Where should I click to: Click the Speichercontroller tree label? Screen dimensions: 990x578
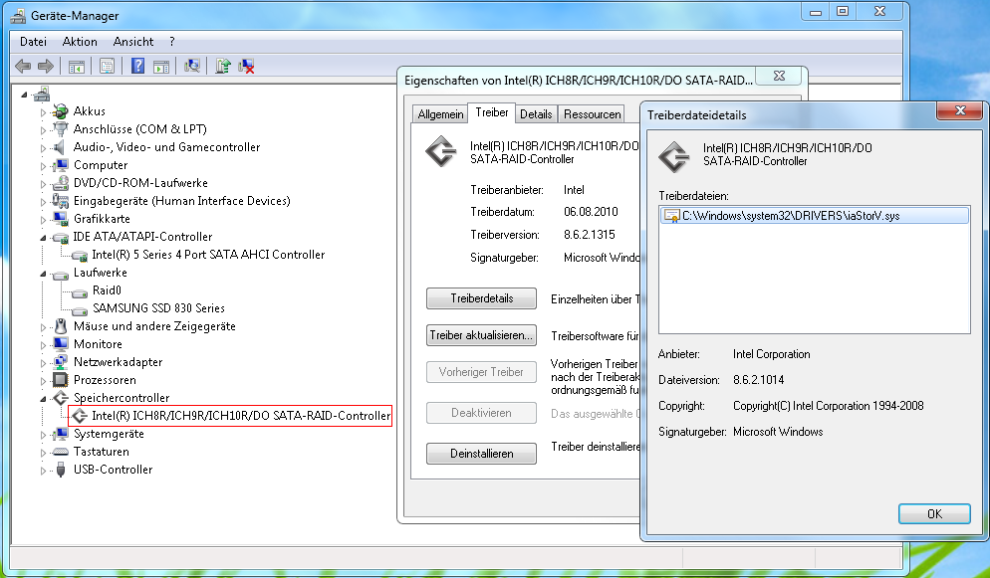point(122,398)
